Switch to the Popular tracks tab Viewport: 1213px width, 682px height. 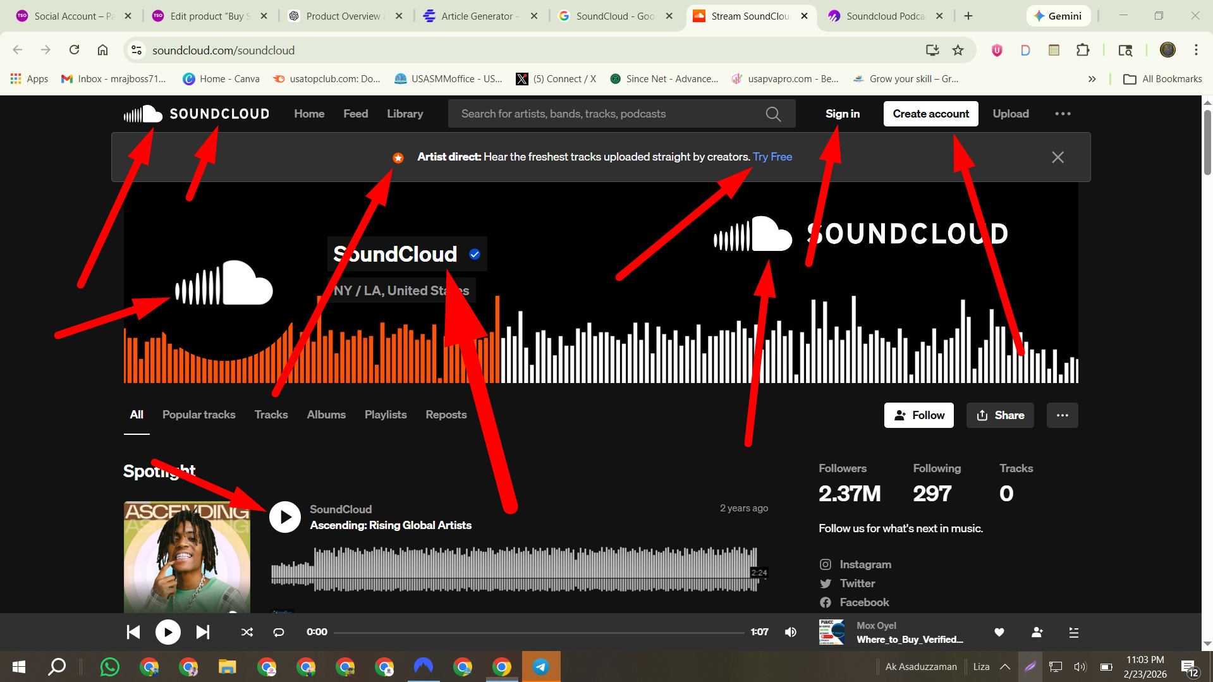click(x=198, y=415)
